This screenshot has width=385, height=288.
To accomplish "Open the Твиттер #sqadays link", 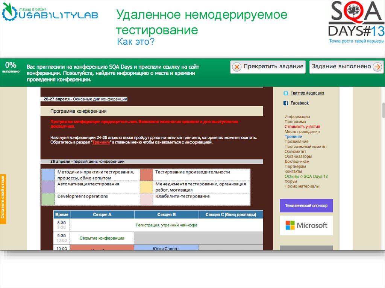I will tap(307, 93).
